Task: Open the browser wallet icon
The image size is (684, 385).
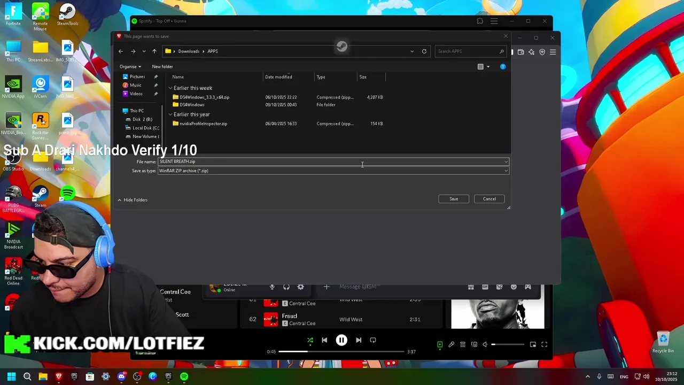Action: tap(520, 52)
